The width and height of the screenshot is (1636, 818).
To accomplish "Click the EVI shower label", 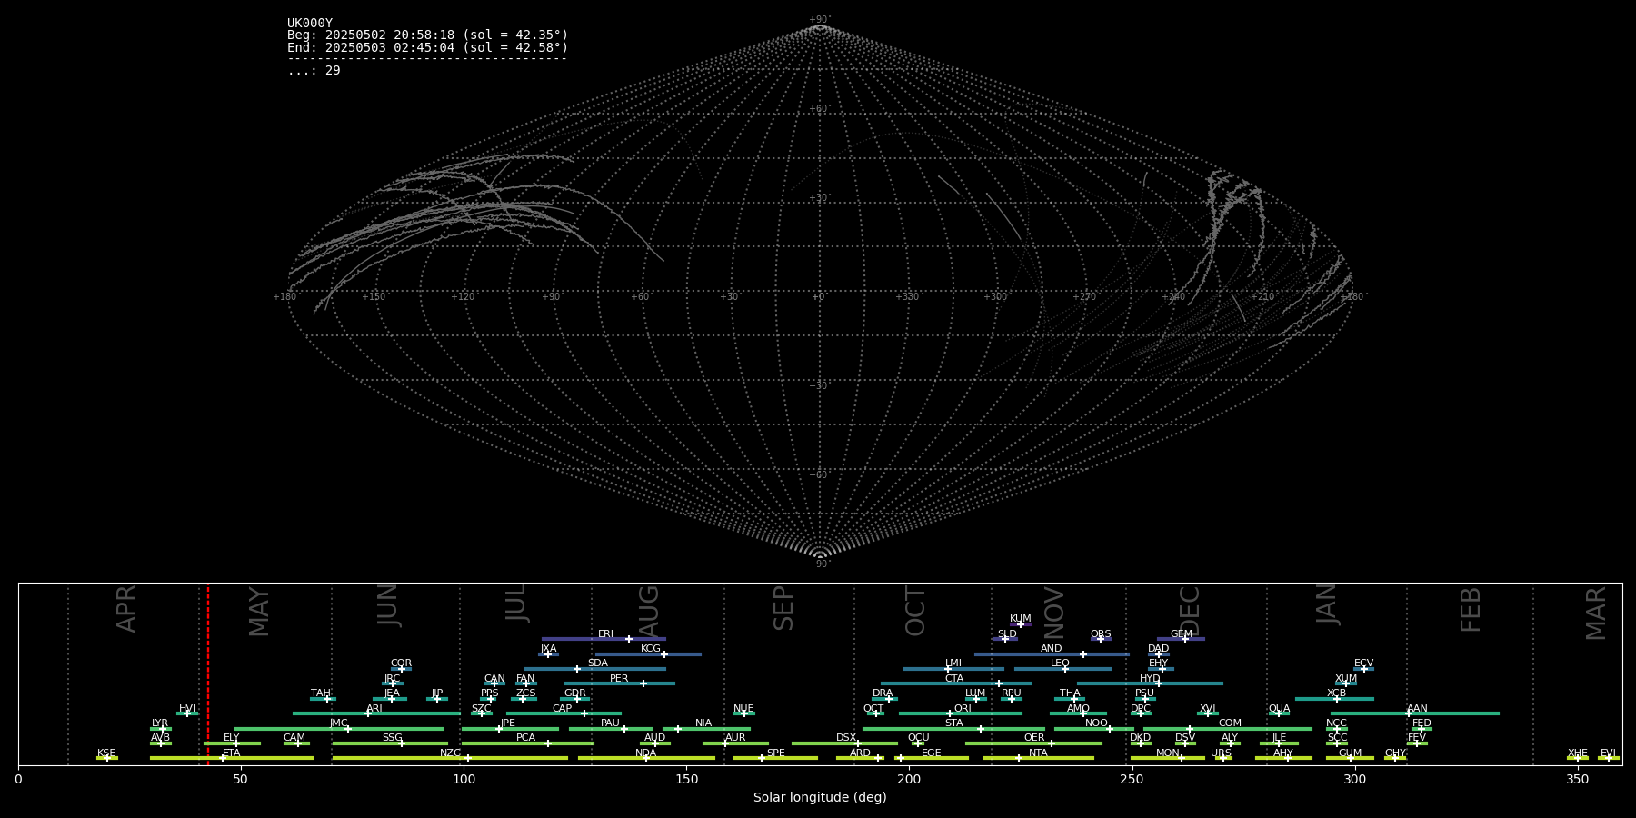I will (x=1608, y=753).
